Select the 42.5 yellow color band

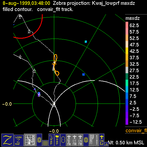pos(127,51)
